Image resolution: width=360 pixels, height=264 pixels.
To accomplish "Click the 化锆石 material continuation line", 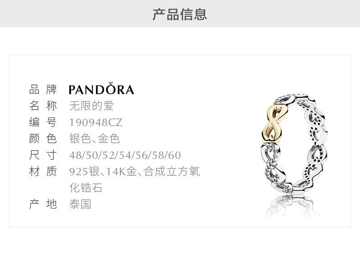I will 86,188.
